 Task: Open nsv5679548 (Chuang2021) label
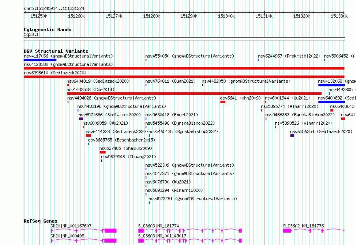128,157
